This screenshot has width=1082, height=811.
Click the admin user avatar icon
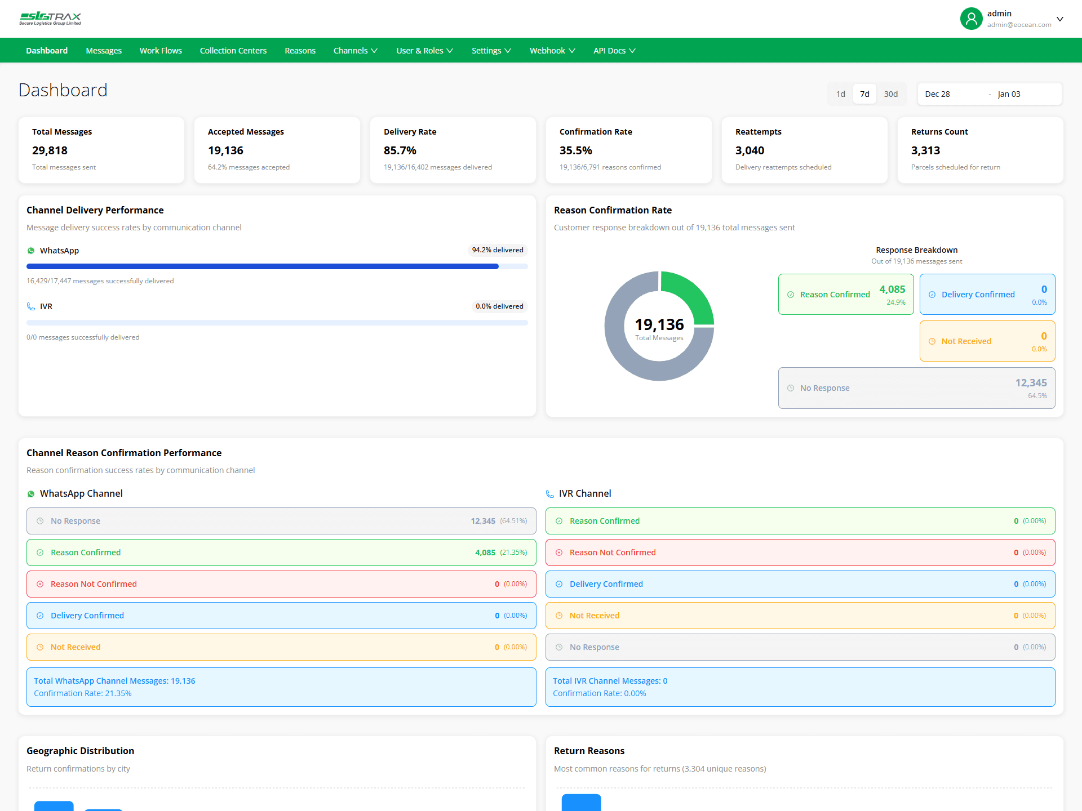(971, 19)
